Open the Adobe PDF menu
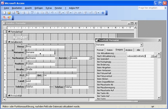This screenshot has height=109, width=168. coord(74,8)
